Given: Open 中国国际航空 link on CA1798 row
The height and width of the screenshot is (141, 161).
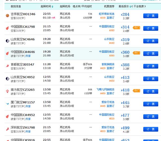Looking at the screenshot, I should pyautogui.click(x=107, y=27).
